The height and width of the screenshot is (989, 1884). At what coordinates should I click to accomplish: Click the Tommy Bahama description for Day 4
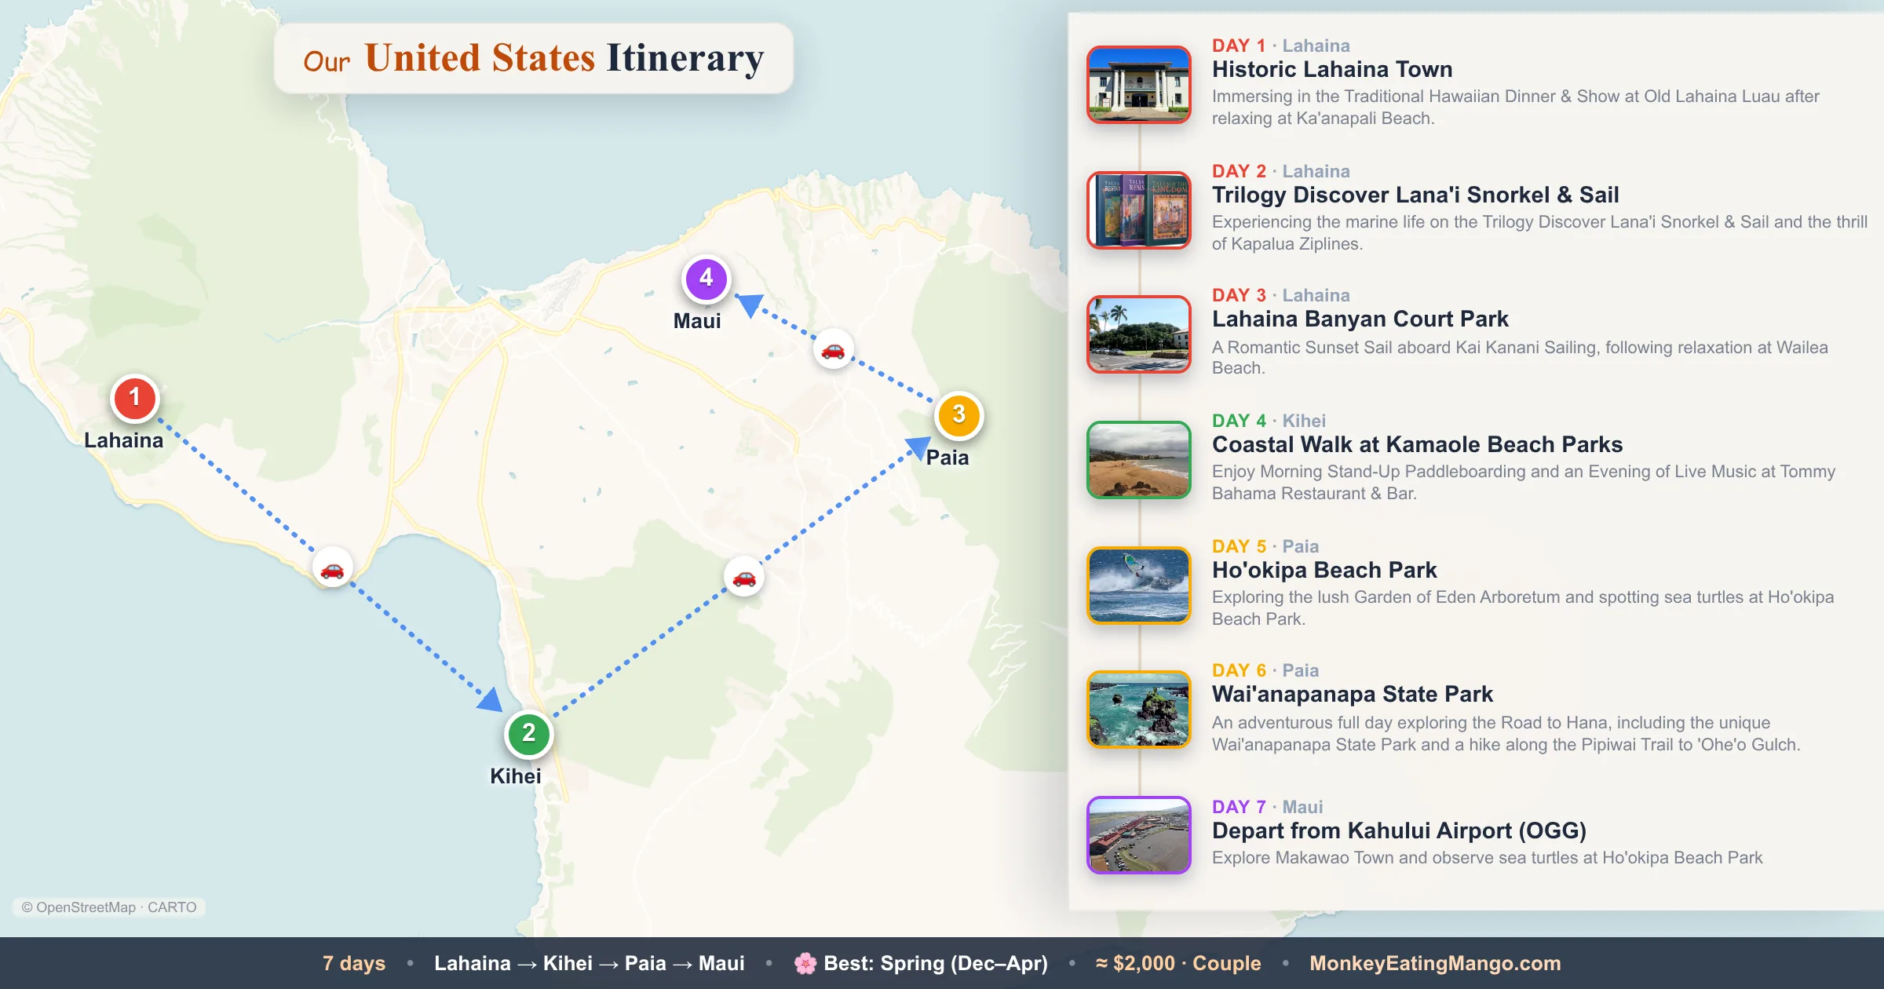[x=1524, y=483]
